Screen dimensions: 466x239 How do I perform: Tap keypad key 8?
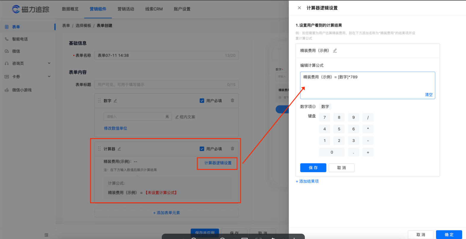[339, 117]
